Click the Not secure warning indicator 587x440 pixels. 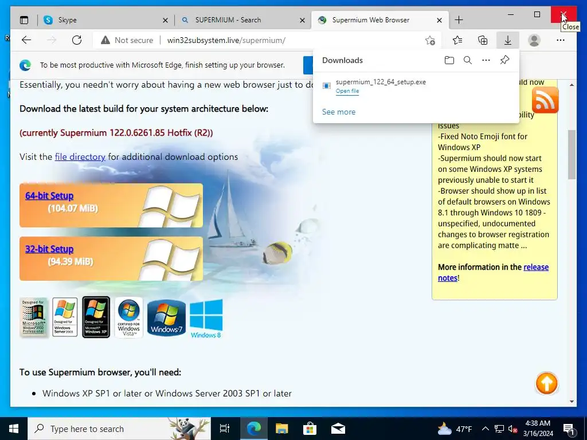(x=127, y=40)
